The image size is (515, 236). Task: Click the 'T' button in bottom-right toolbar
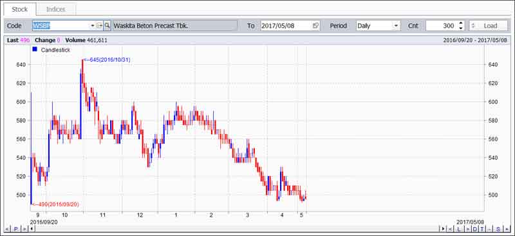coord(482,229)
